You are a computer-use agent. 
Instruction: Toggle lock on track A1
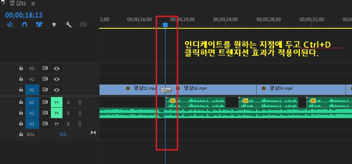[x=21, y=102]
